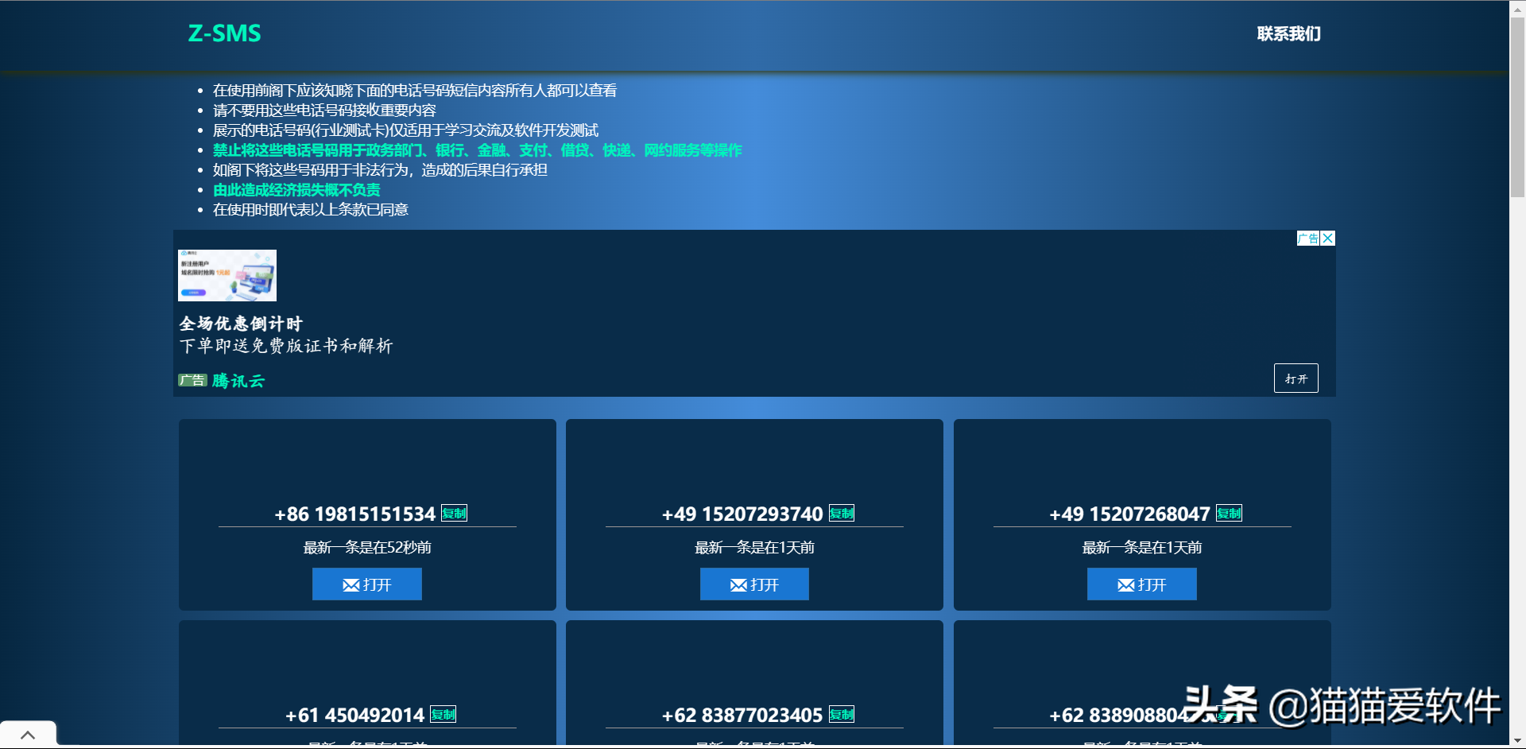Click the text 最新一条是在52秒前
The height and width of the screenshot is (749, 1526).
367,548
